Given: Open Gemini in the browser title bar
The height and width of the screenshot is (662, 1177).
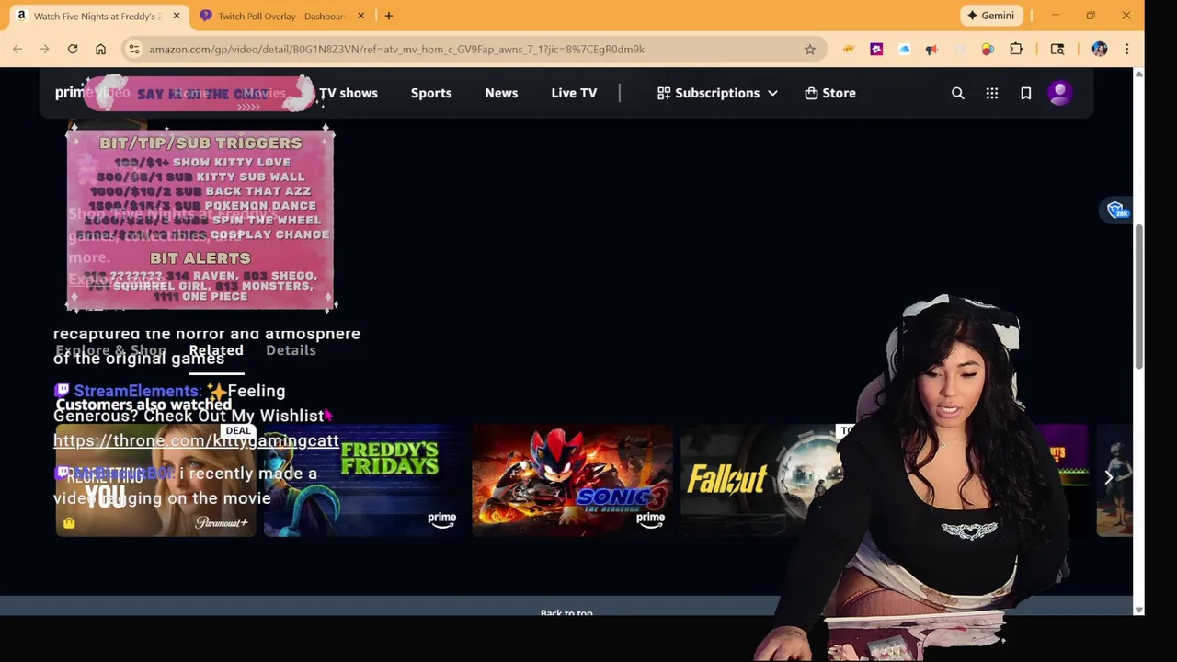Looking at the screenshot, I should (x=990, y=16).
